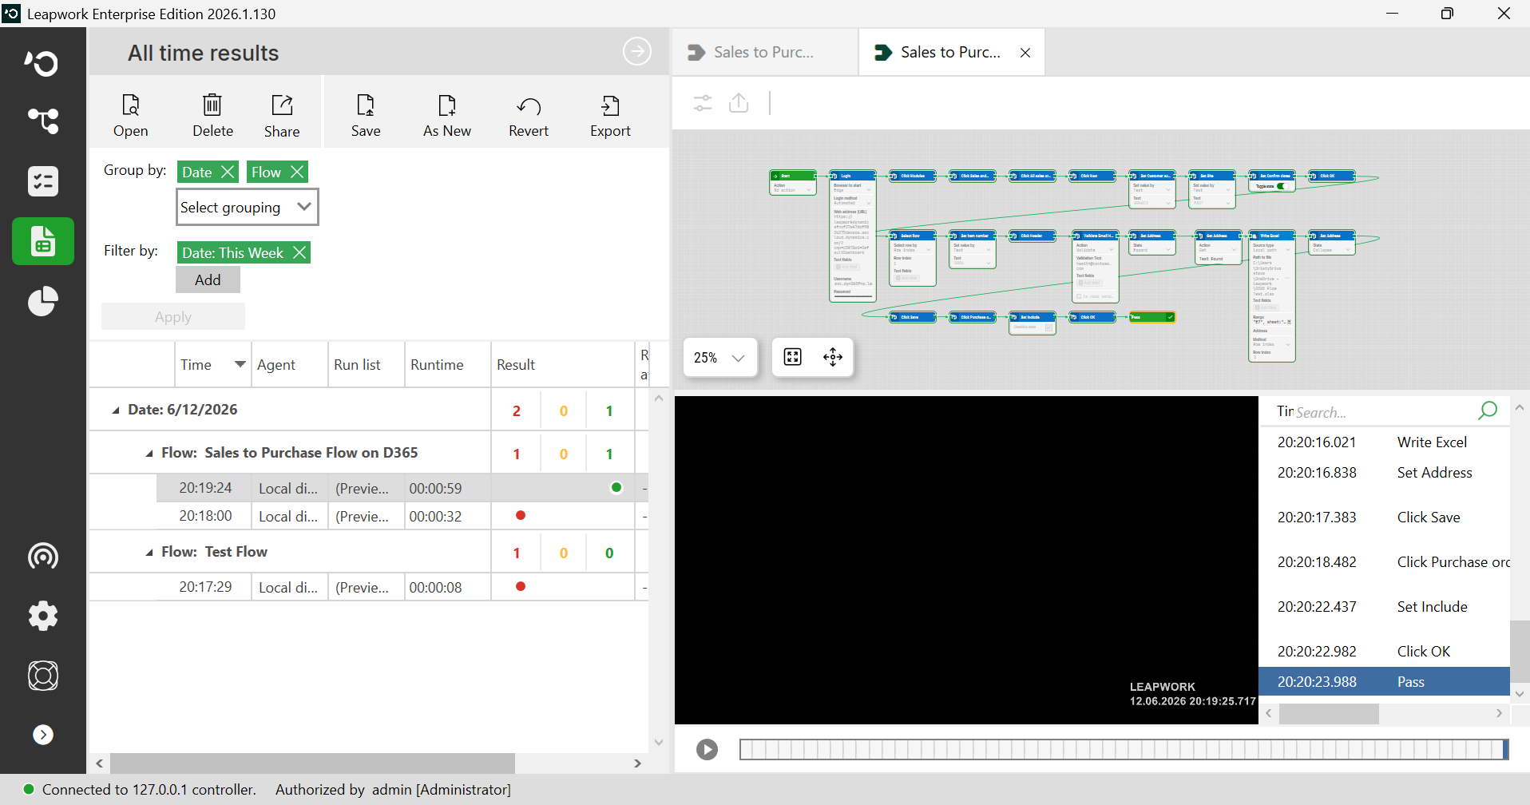Switch to the first Sales to Purc... tab
This screenshot has width=1530, height=805.
click(764, 52)
